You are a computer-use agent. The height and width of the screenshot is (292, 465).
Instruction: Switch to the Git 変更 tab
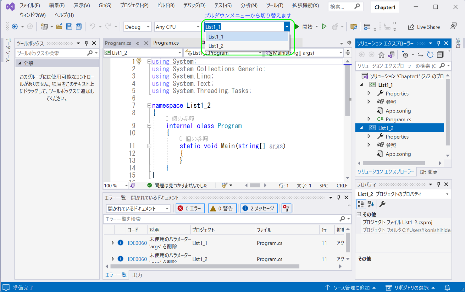[x=428, y=172]
